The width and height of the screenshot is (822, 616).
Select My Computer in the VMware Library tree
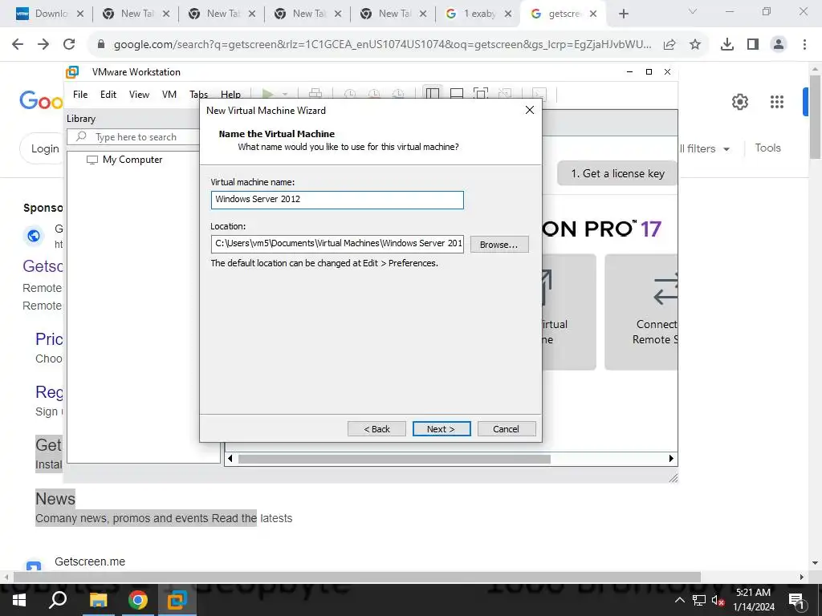[124, 160]
